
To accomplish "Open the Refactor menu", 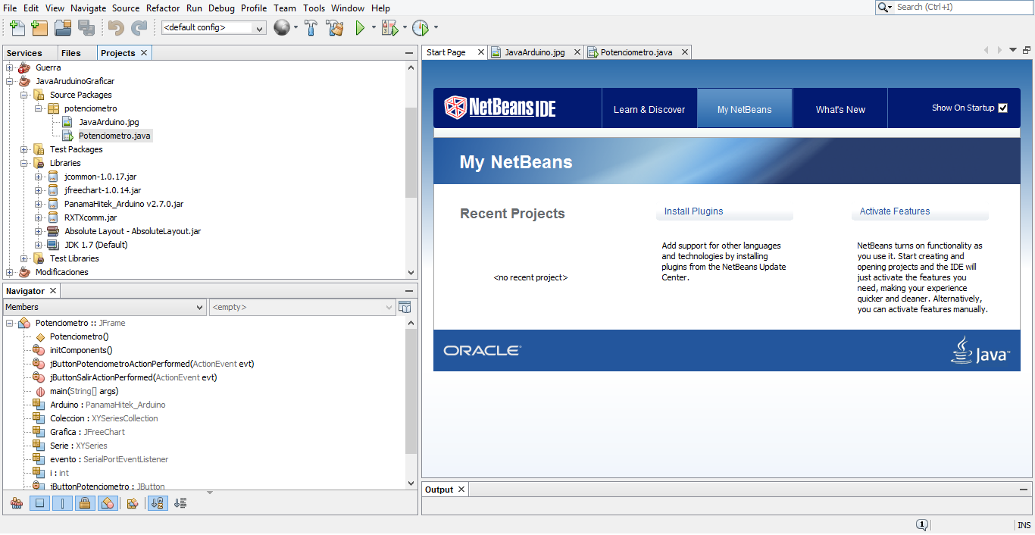I will 163,8.
